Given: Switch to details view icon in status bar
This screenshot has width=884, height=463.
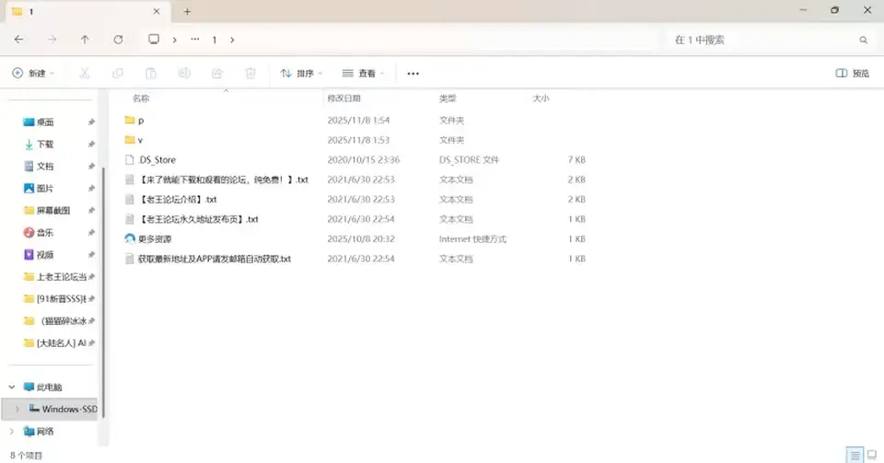Looking at the screenshot, I should point(855,455).
